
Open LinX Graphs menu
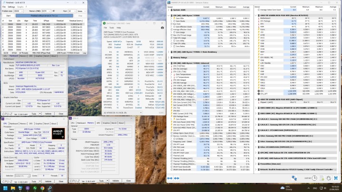click(20, 7)
